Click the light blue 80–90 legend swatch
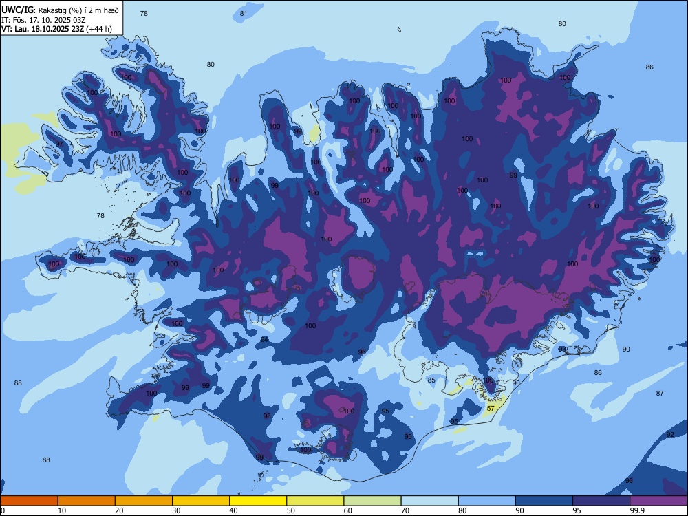Image resolution: width=688 pixels, height=516 pixels. [x=487, y=501]
